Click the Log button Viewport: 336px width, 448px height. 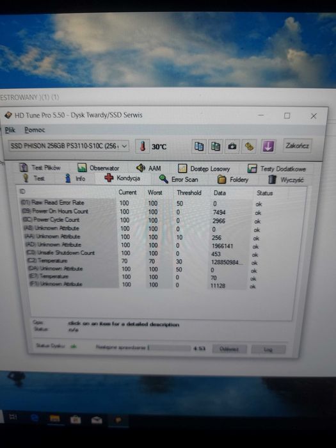pyautogui.click(x=268, y=349)
